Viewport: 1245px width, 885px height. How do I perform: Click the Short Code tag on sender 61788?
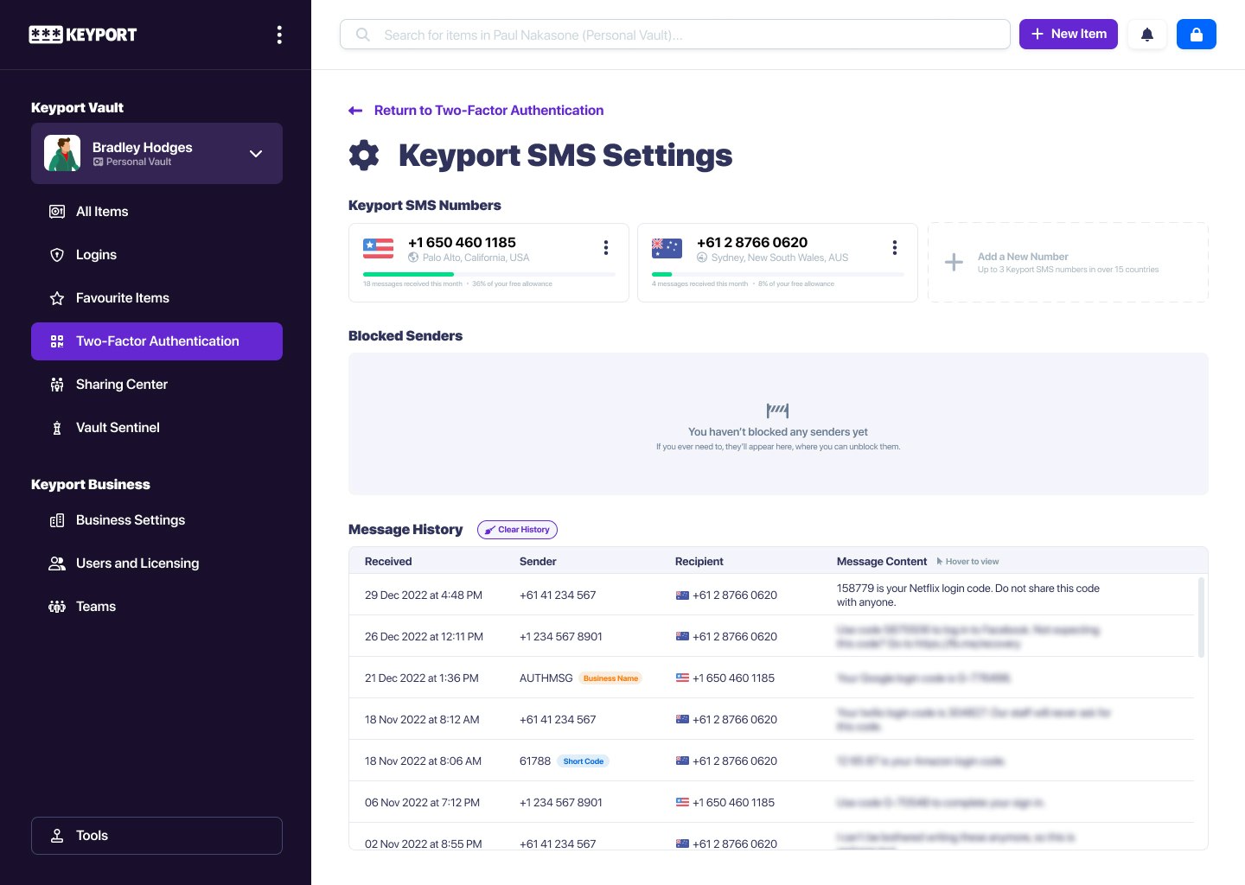point(584,761)
